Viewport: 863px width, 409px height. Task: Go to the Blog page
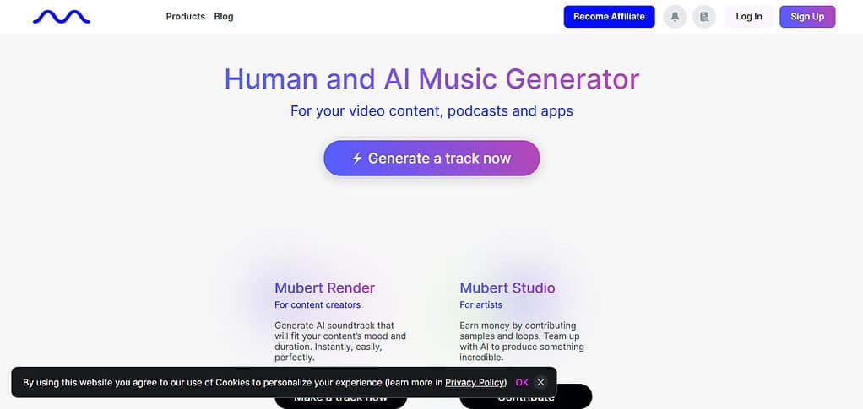224,17
